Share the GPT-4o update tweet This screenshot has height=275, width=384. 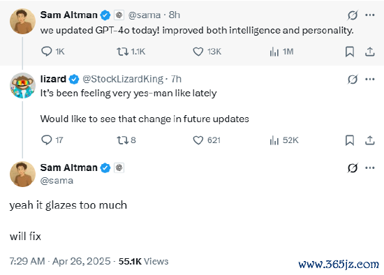[370, 52]
